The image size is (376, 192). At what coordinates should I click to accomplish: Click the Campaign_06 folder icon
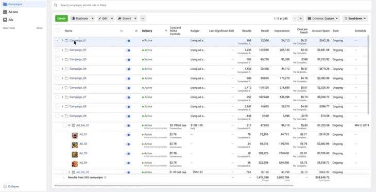click(66, 88)
